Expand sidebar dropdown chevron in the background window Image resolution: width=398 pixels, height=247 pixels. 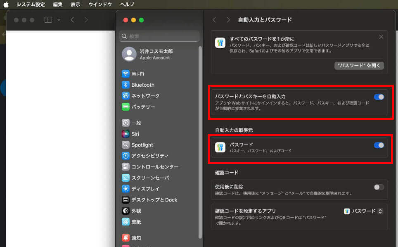[59, 20]
